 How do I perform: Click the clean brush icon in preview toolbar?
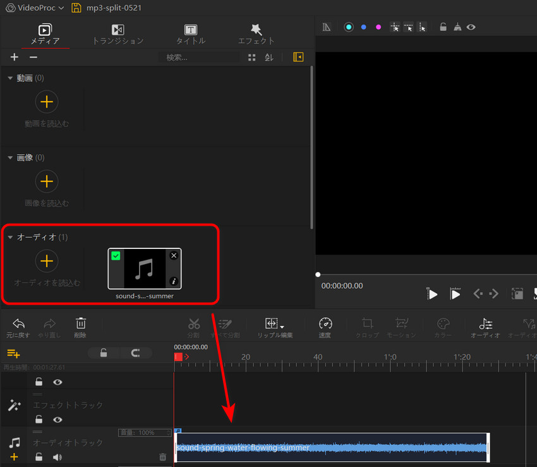(457, 27)
